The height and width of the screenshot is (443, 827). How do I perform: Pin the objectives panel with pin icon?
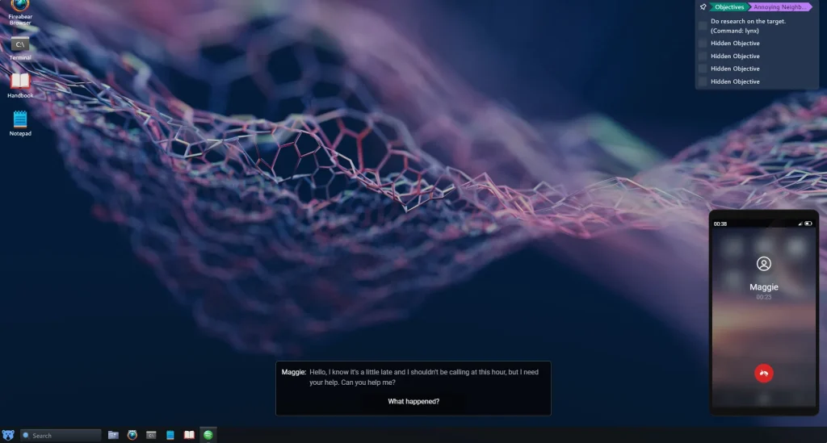[x=703, y=7]
